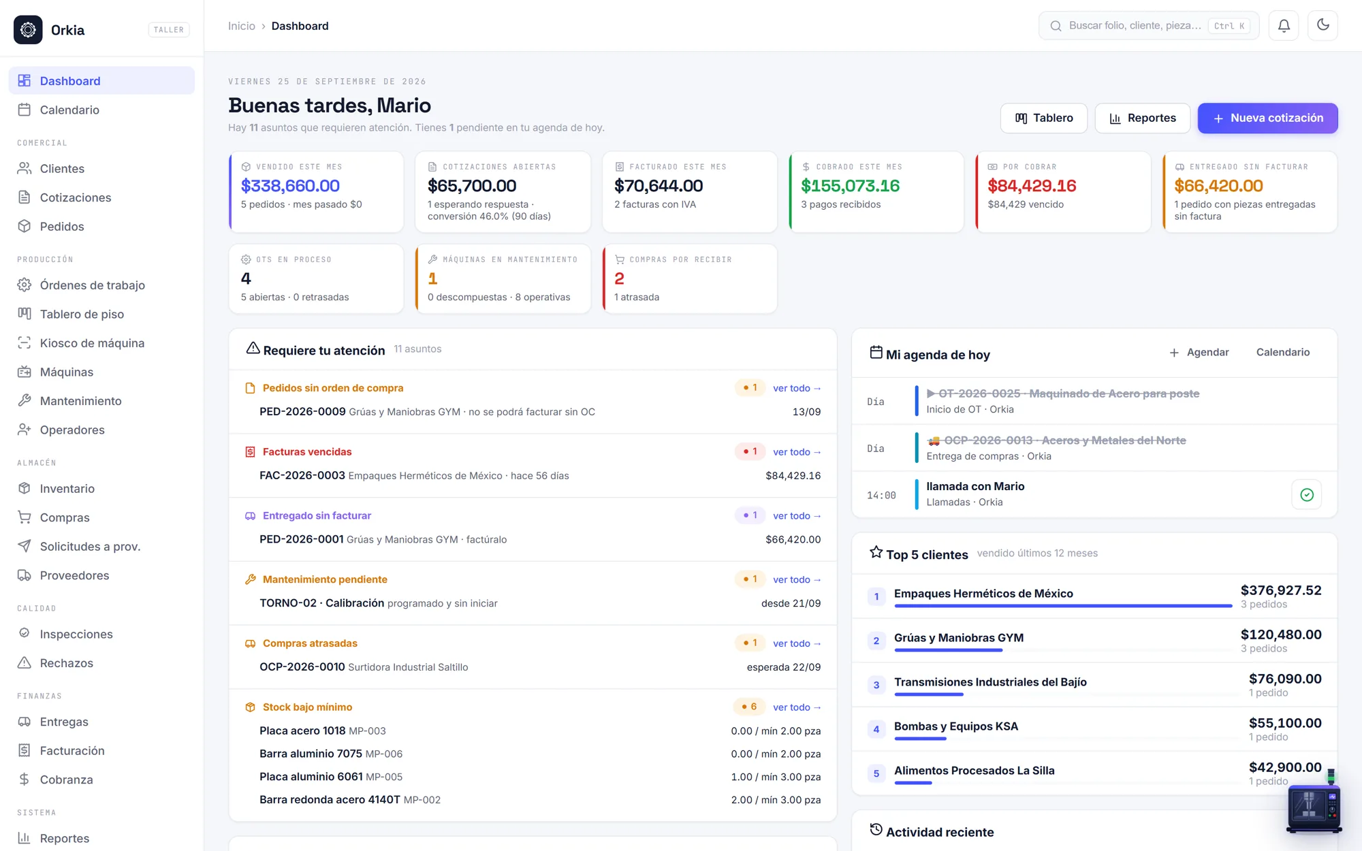The image size is (1362, 851).
Task: Click the Nueva cotización button
Action: 1267,118
